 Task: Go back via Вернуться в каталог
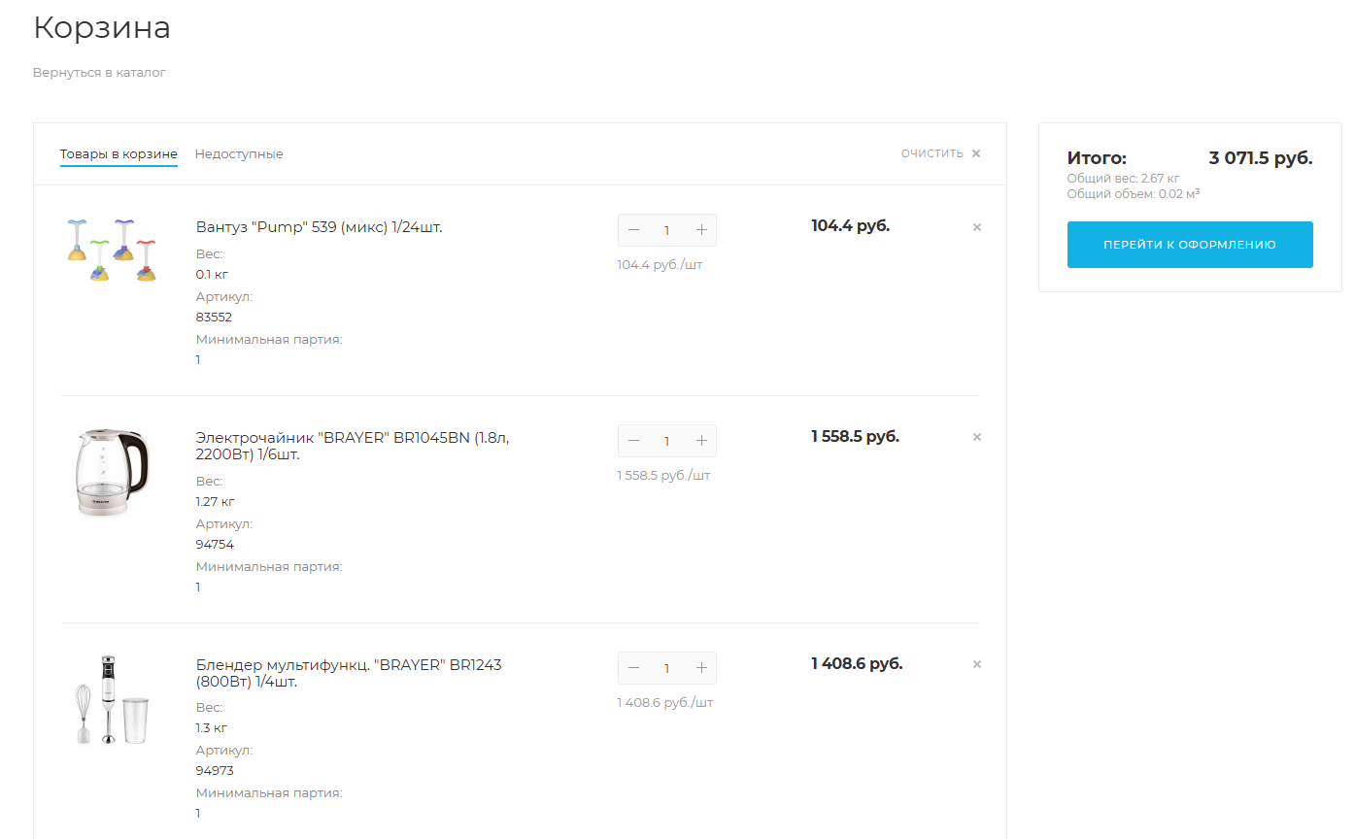tap(99, 73)
